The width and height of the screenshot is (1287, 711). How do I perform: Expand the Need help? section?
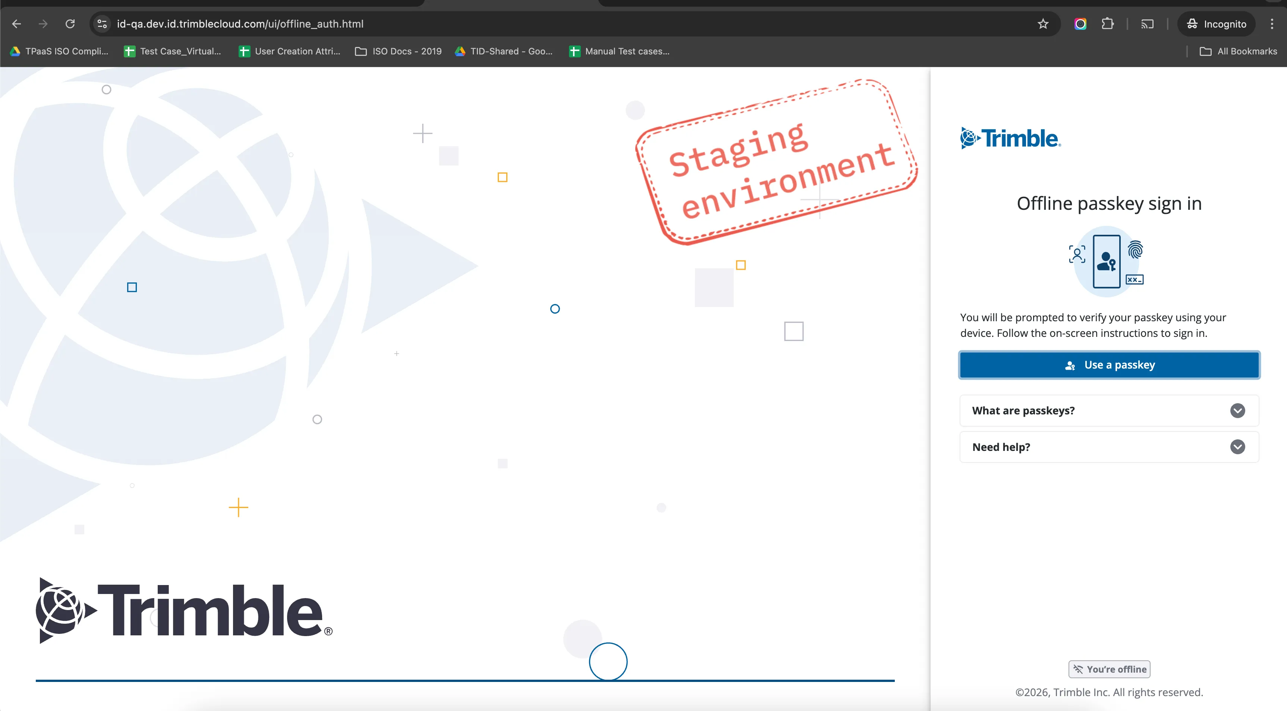pos(1109,447)
